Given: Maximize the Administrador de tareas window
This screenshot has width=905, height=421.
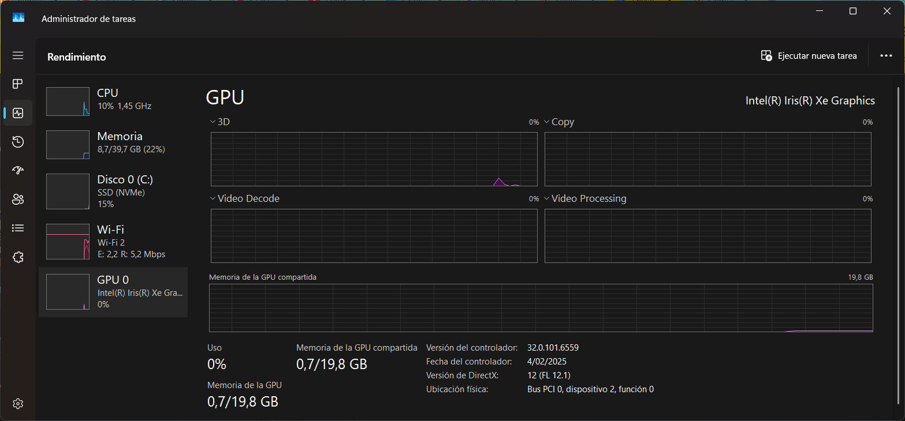Looking at the screenshot, I should [853, 11].
